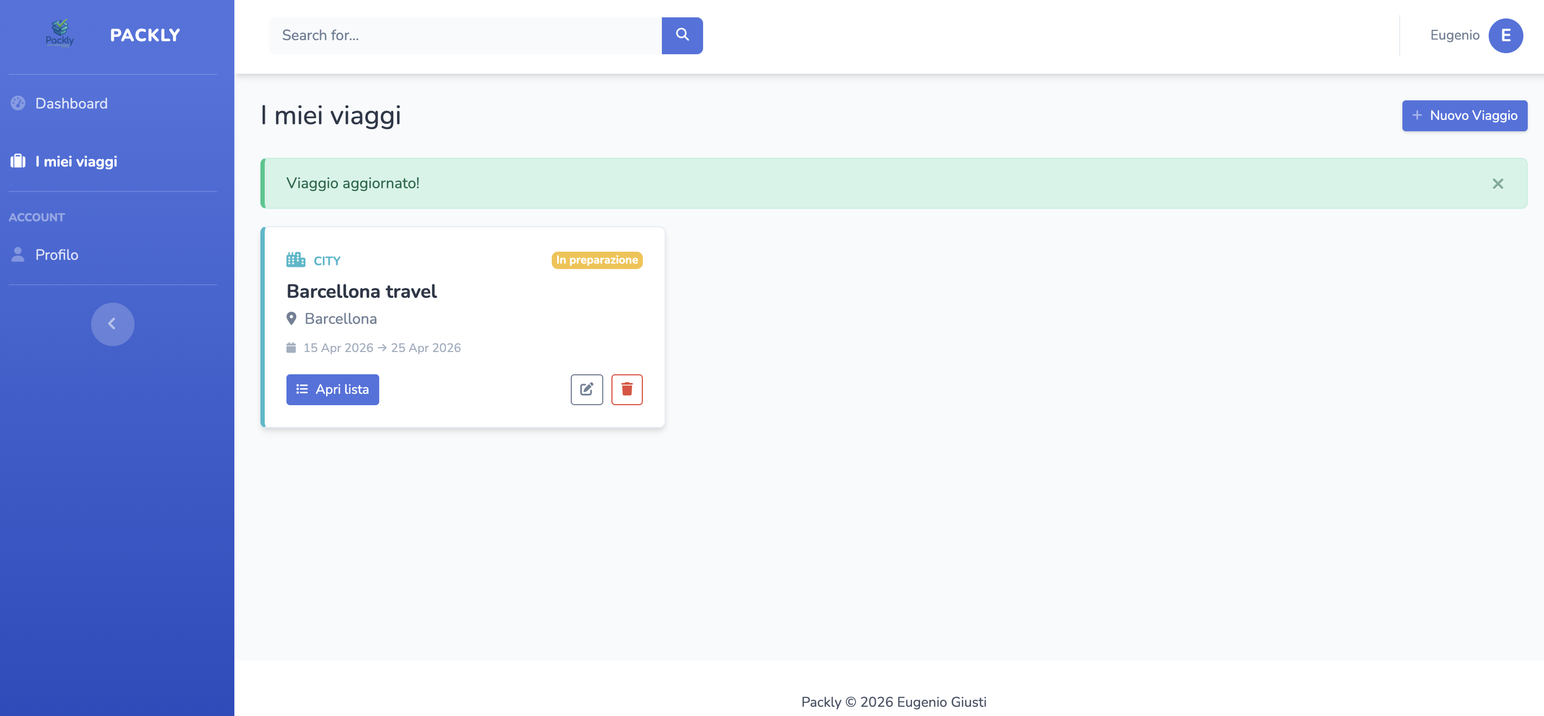Create a trip with Nuovo Viaggio
Viewport: 1544px width, 716px height.
tap(1464, 116)
